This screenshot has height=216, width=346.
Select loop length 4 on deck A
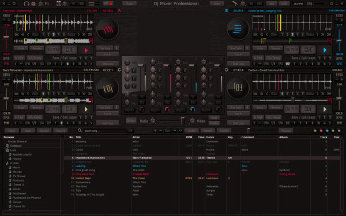coord(67,64)
